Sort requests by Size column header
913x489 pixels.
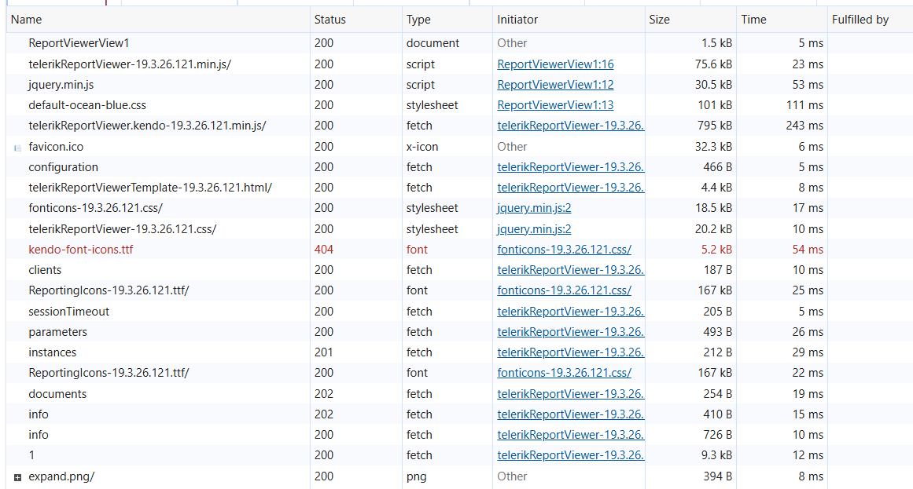659,20
